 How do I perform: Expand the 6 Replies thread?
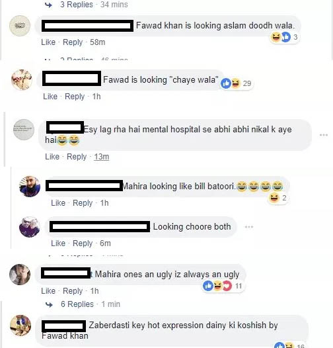coord(77,304)
